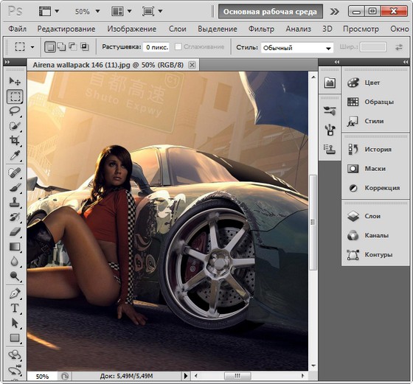Choose New selection mode
Viewport: 413px width, 384px height.
(50, 47)
